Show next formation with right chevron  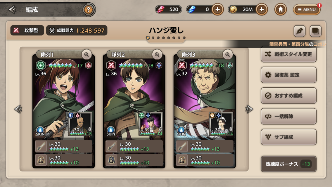(x=249, y=109)
